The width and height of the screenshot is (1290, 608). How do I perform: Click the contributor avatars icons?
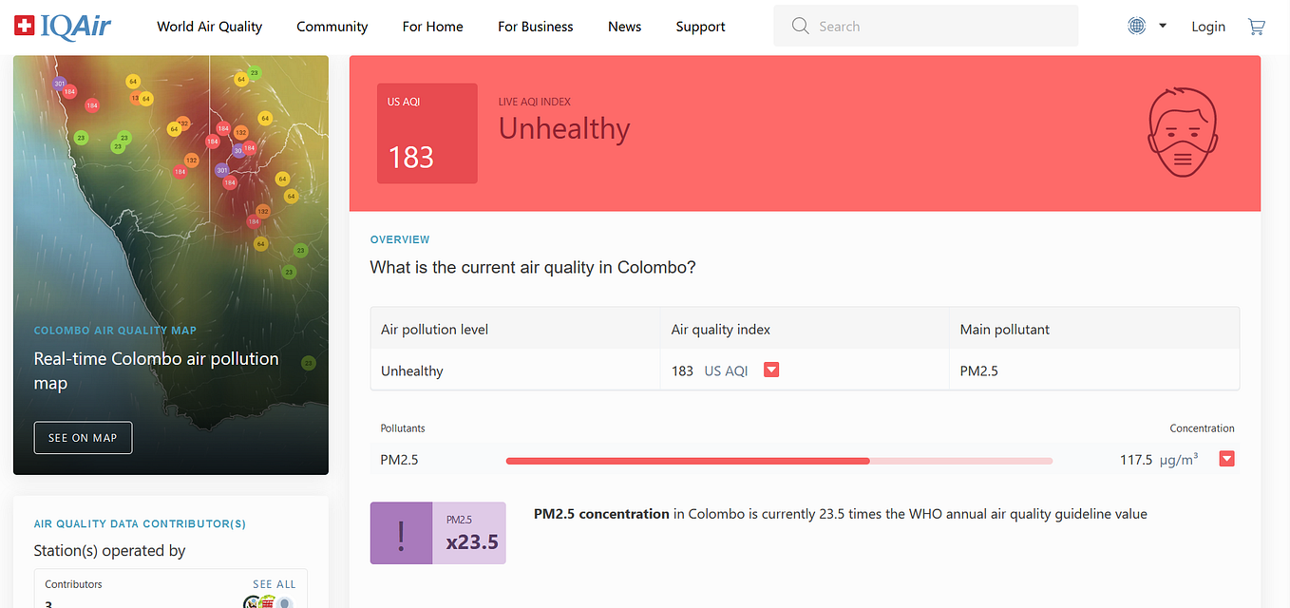(269, 602)
